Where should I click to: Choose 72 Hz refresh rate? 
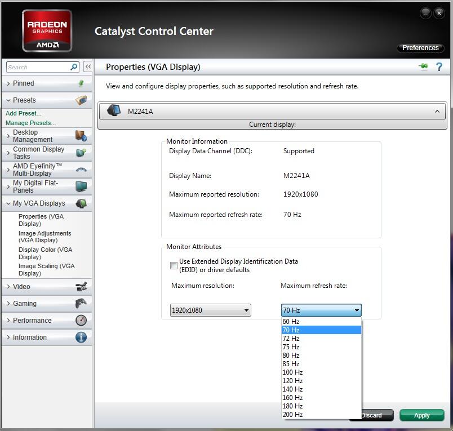point(321,338)
